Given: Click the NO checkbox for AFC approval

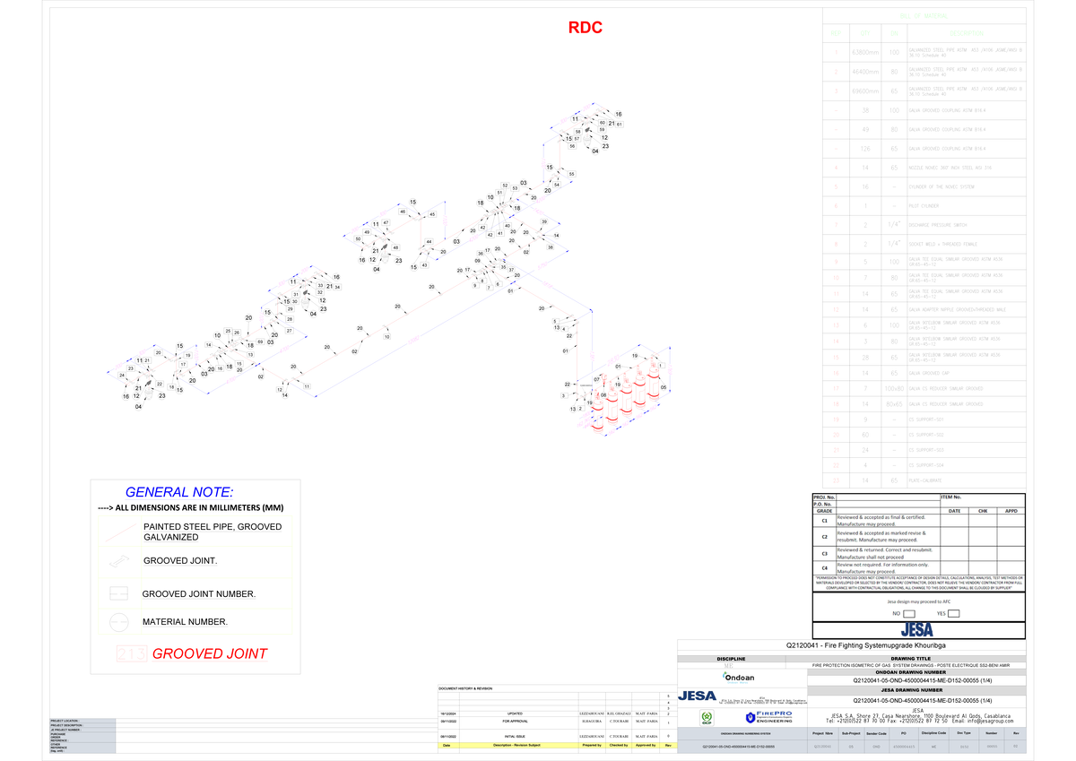Looking at the screenshot, I should pos(909,614).
